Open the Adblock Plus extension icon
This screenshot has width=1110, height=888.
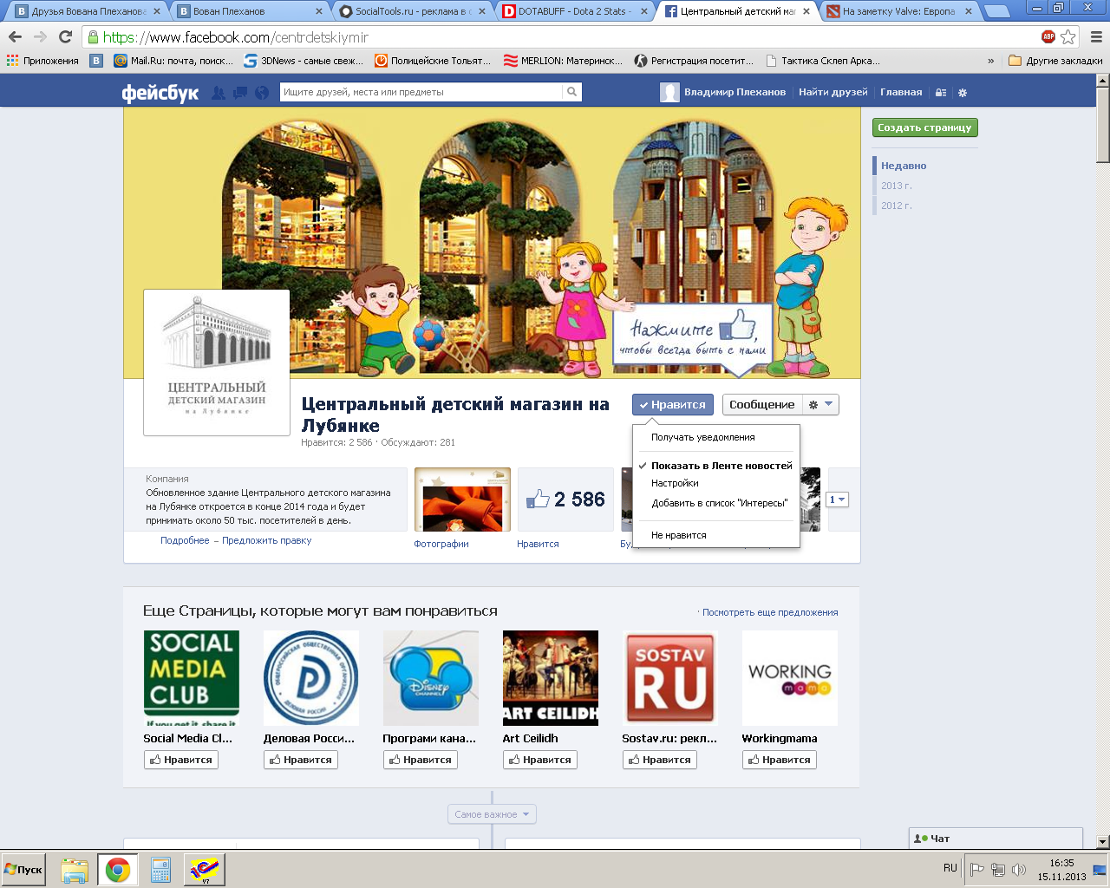pyautogui.click(x=1048, y=36)
